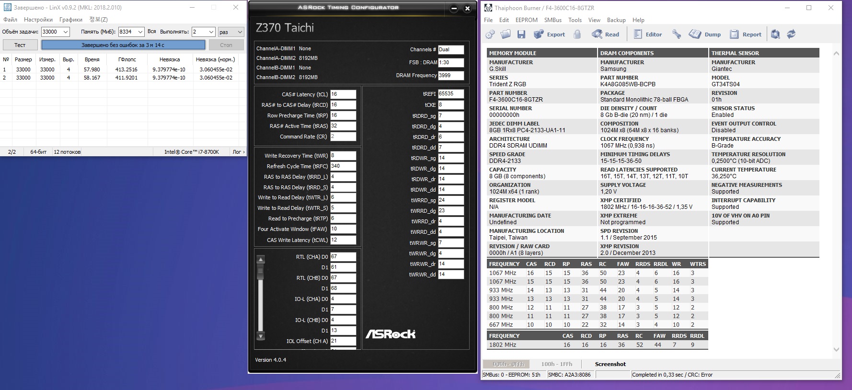This screenshot has width=852, height=390.
Task: Switch to the Screenshot tab
Action: pyautogui.click(x=610, y=364)
